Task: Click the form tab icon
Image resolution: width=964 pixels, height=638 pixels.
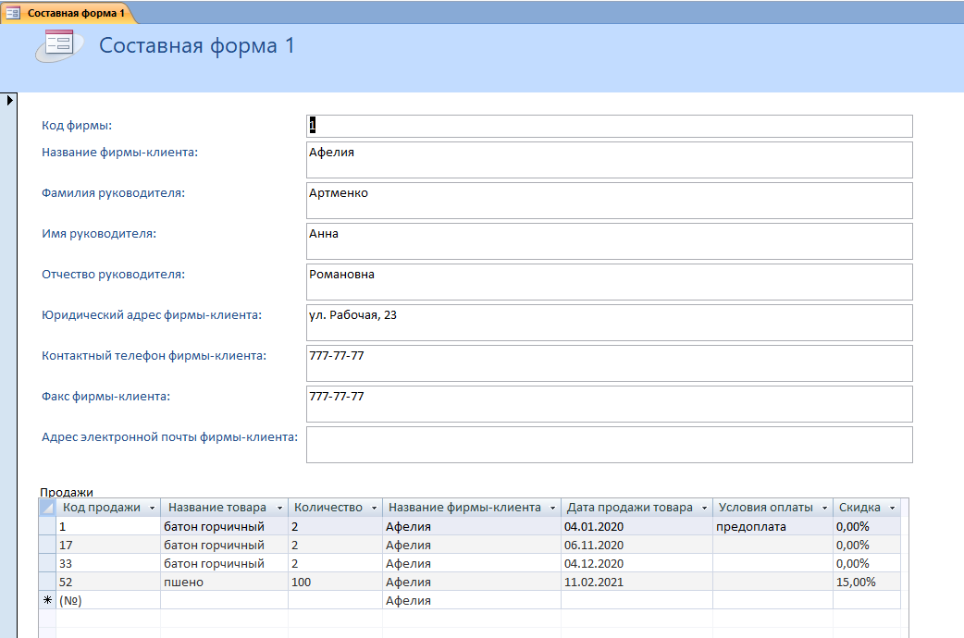Action: (x=13, y=13)
